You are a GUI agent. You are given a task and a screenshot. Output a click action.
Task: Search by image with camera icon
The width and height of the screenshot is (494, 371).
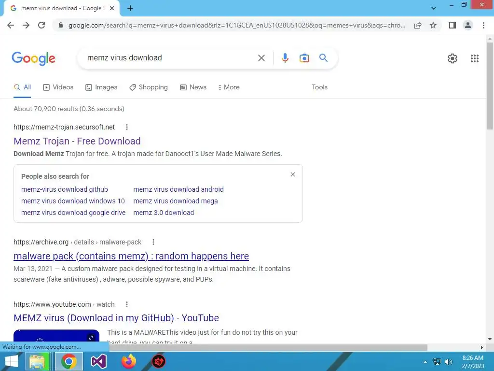[x=304, y=58]
